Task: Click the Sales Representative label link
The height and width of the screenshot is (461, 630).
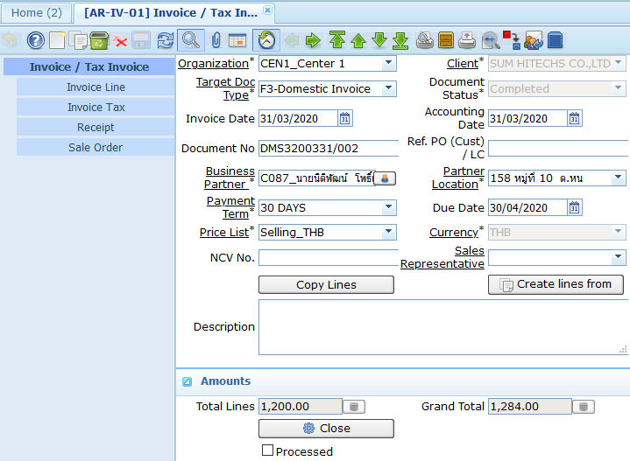Action: [442, 257]
